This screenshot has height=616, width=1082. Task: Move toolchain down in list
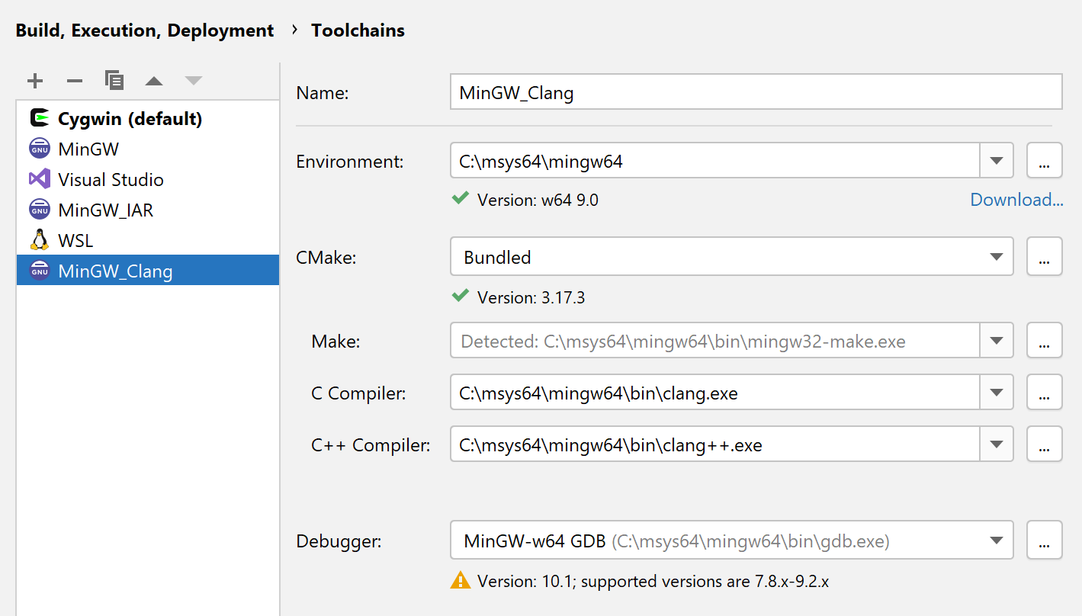click(194, 81)
